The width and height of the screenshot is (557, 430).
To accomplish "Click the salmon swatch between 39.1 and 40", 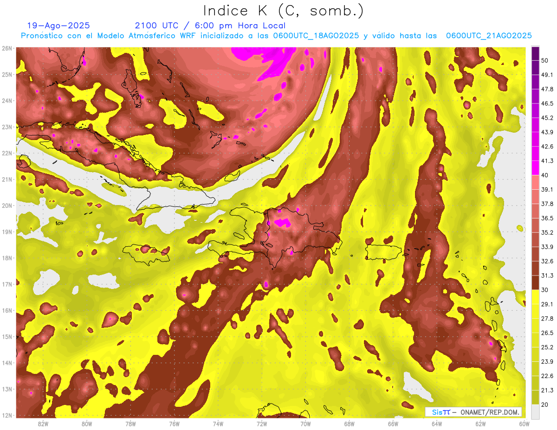I will (x=536, y=182).
